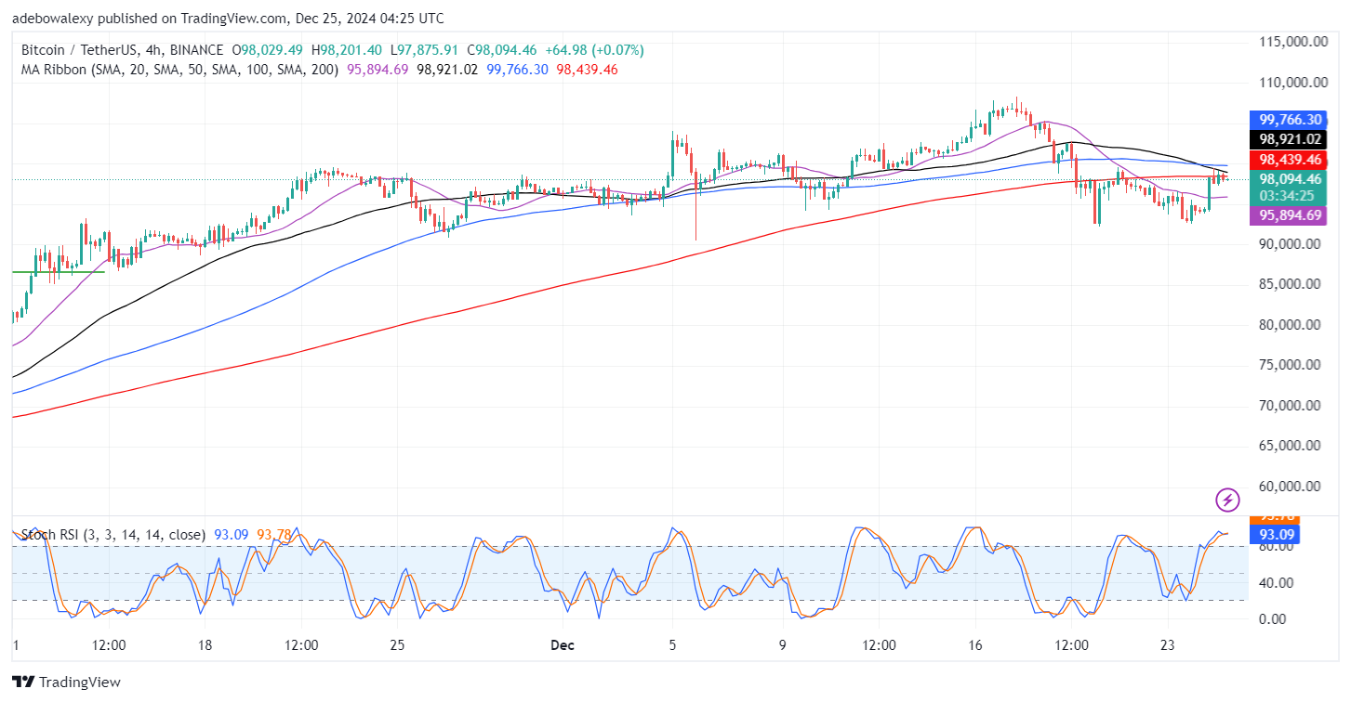Click the TradingView logo at bottom left
Viewport: 1351px width, 702px height.
tap(66, 682)
